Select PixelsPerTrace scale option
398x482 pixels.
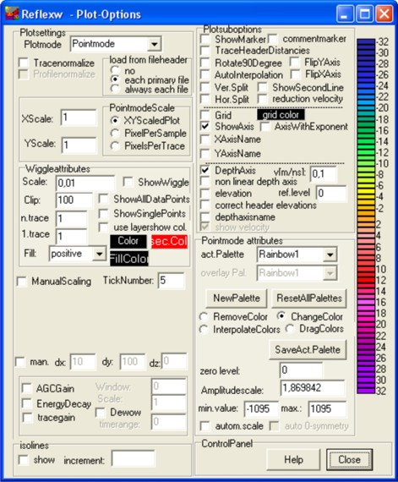[x=115, y=145]
